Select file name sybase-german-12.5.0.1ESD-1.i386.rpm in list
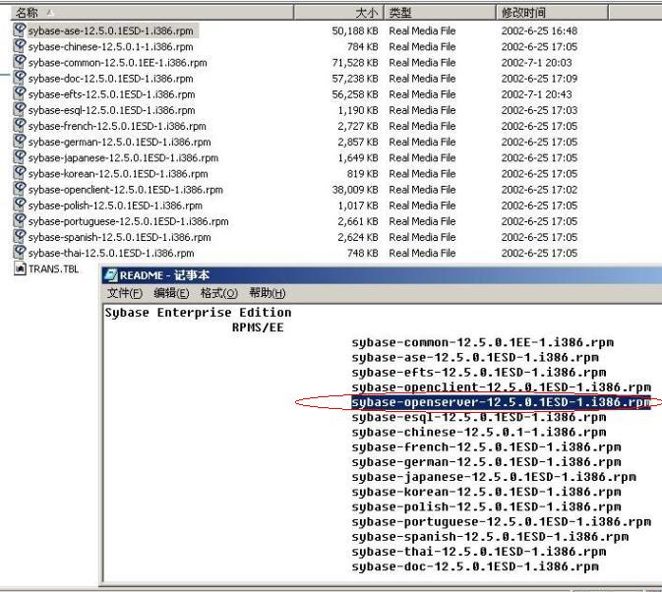 coord(119,143)
